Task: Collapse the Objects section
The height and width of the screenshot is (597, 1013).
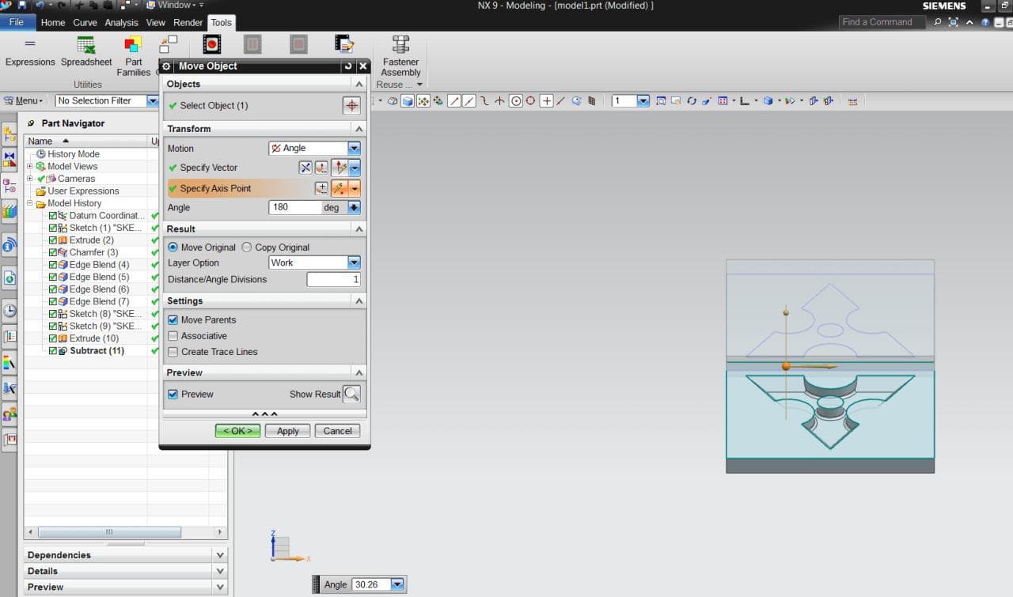Action: (x=359, y=84)
